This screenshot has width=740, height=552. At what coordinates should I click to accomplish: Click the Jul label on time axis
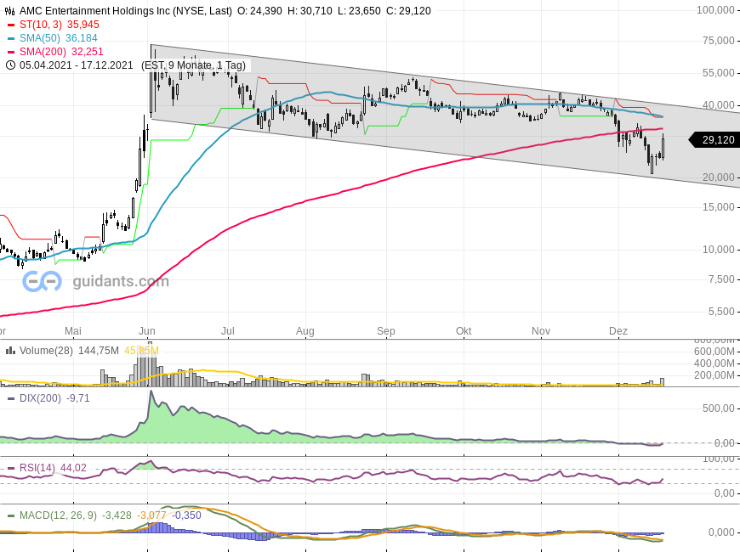pos(228,331)
